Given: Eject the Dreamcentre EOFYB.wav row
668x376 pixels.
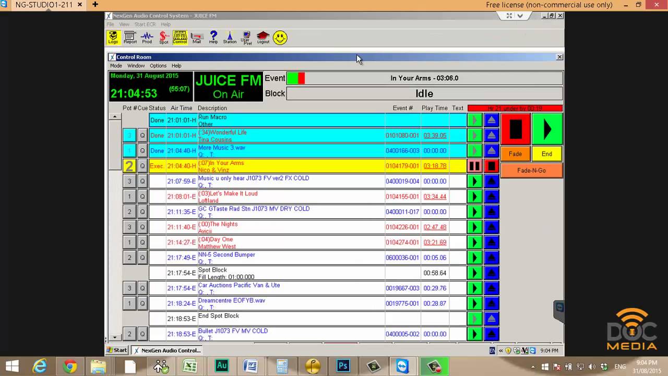Looking at the screenshot, I should click(x=491, y=303).
